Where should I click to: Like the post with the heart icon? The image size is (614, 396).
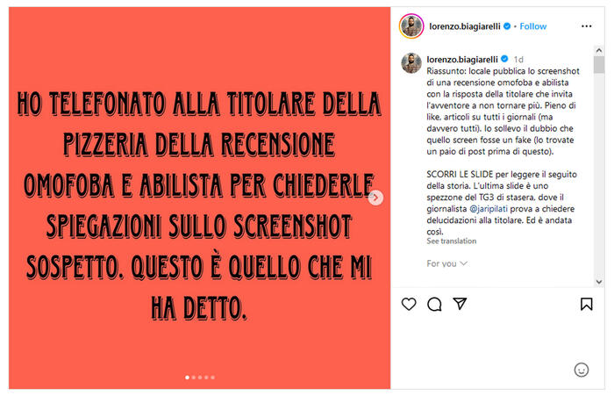tap(409, 304)
